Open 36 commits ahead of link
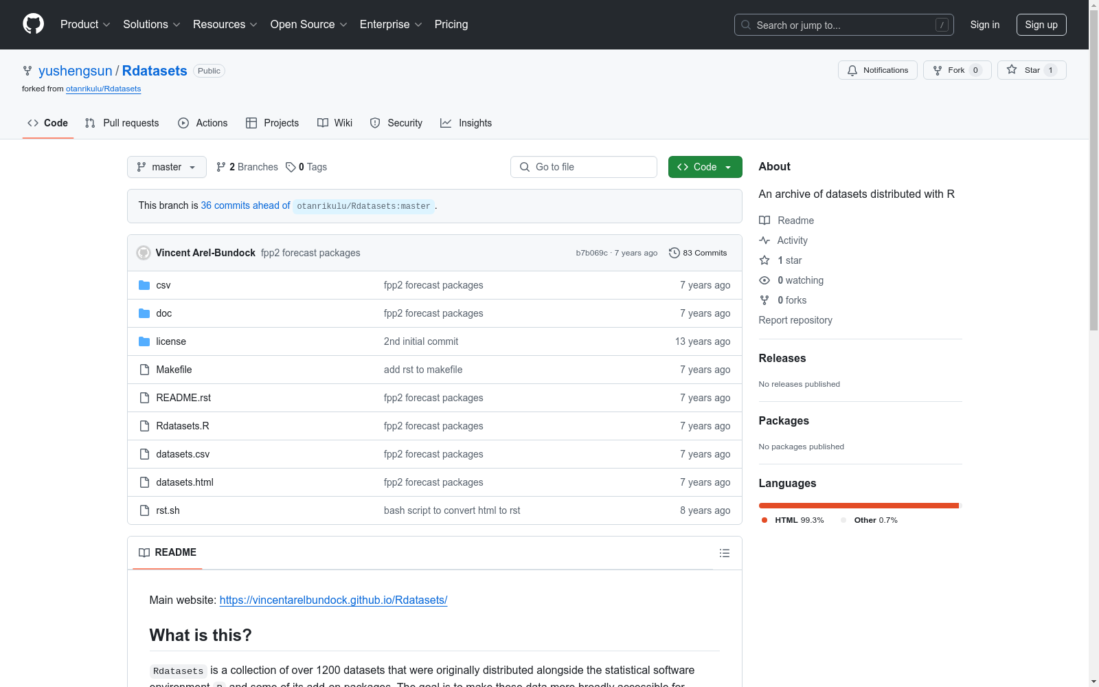The height and width of the screenshot is (687, 1099). tap(245, 205)
